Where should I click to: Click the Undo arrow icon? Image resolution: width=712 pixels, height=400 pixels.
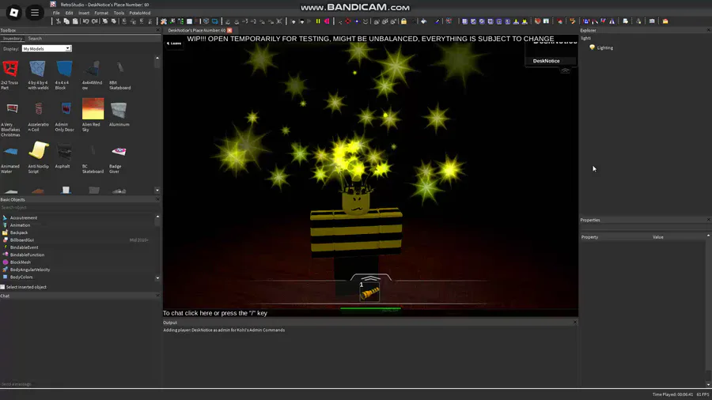pyautogui.click(x=85, y=21)
